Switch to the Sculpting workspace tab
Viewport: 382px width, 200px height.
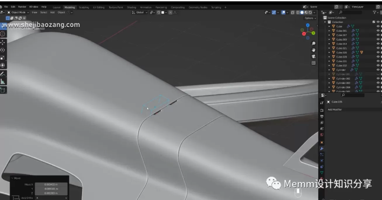[x=84, y=7]
